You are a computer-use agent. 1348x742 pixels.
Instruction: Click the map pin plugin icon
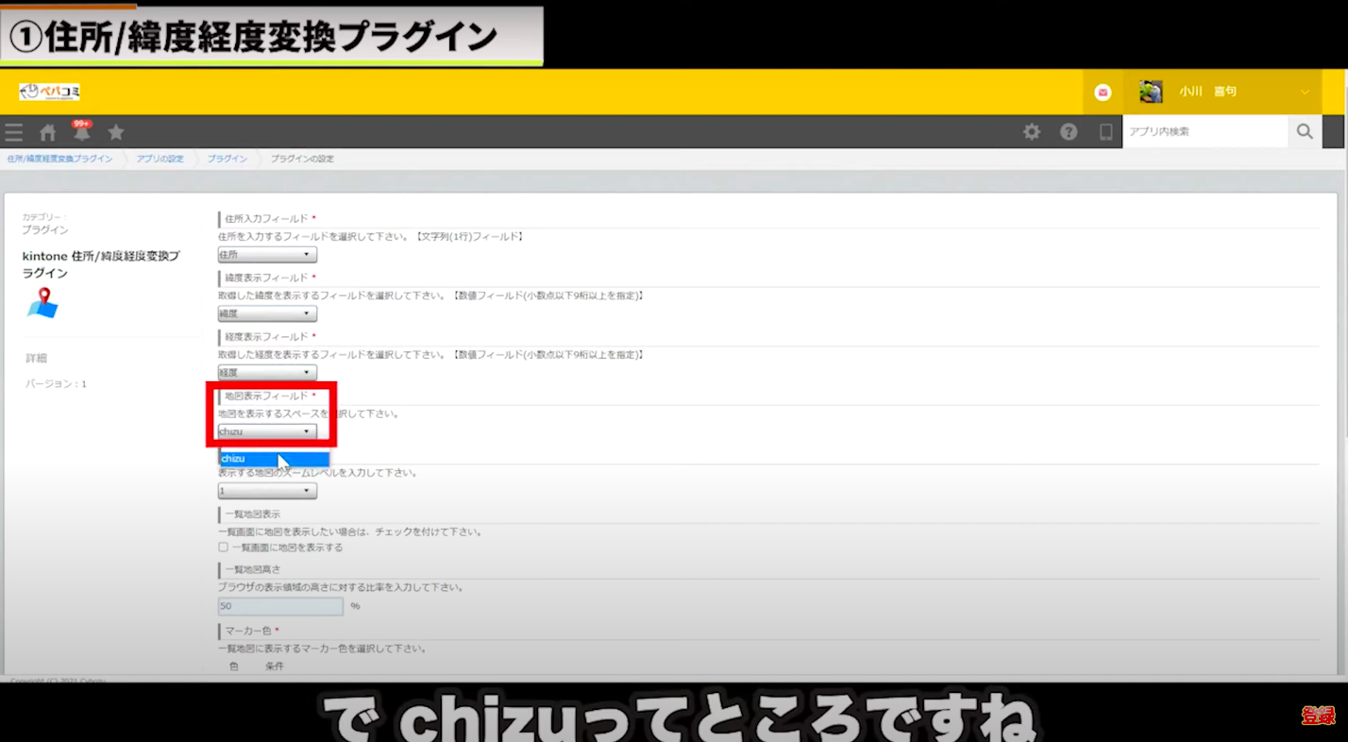[42, 302]
